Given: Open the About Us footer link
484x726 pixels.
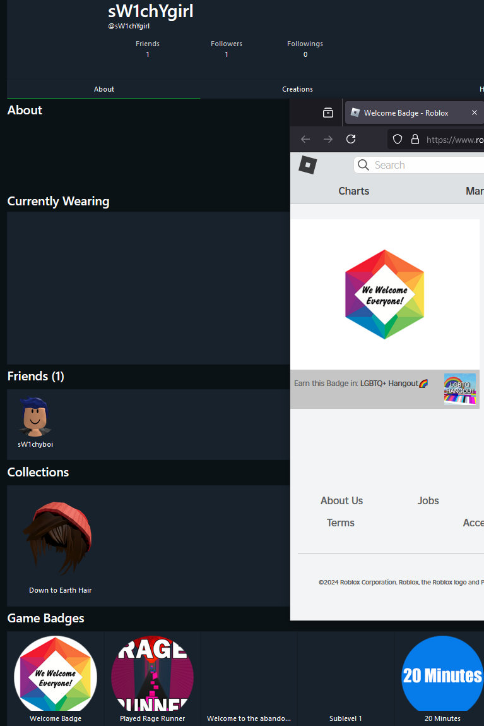Looking at the screenshot, I should 341,500.
